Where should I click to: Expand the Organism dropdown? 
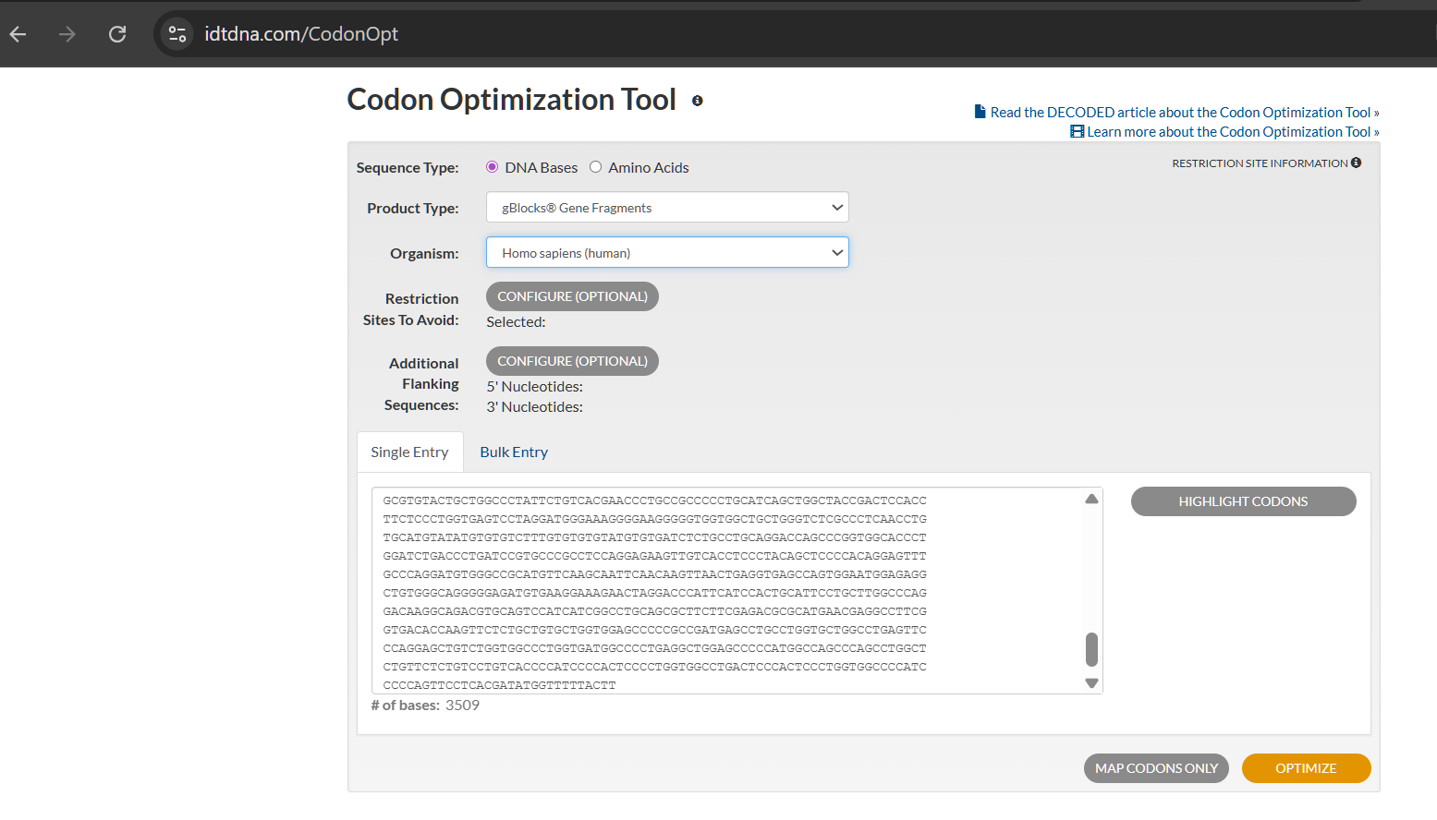pos(666,253)
